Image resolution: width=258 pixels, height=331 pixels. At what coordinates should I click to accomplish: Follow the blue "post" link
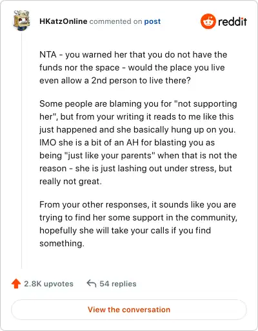(152, 21)
